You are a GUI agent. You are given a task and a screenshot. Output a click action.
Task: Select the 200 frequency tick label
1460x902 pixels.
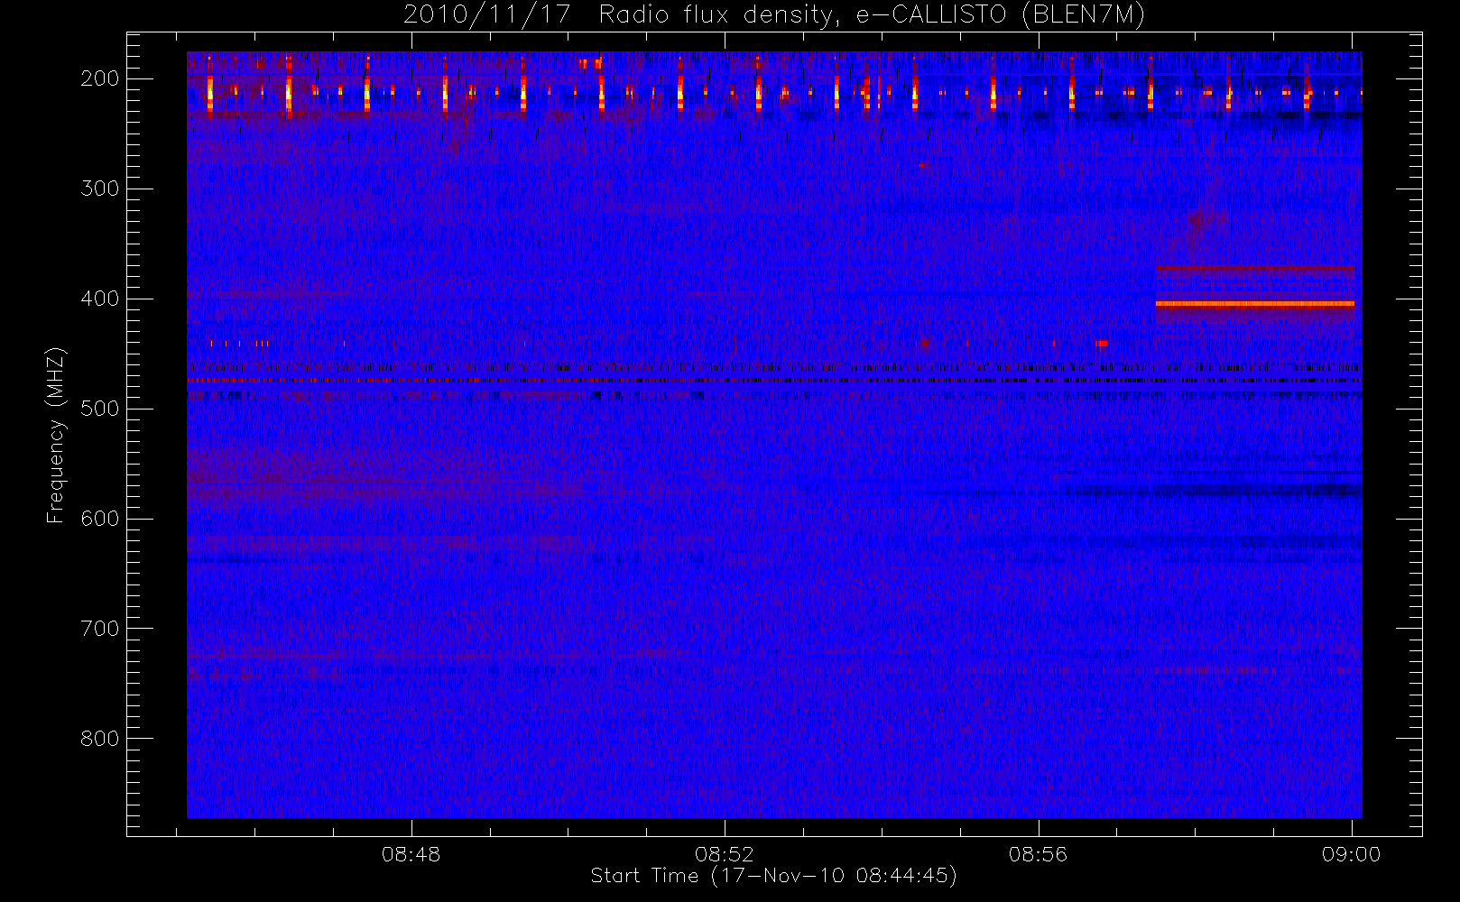[x=100, y=78]
